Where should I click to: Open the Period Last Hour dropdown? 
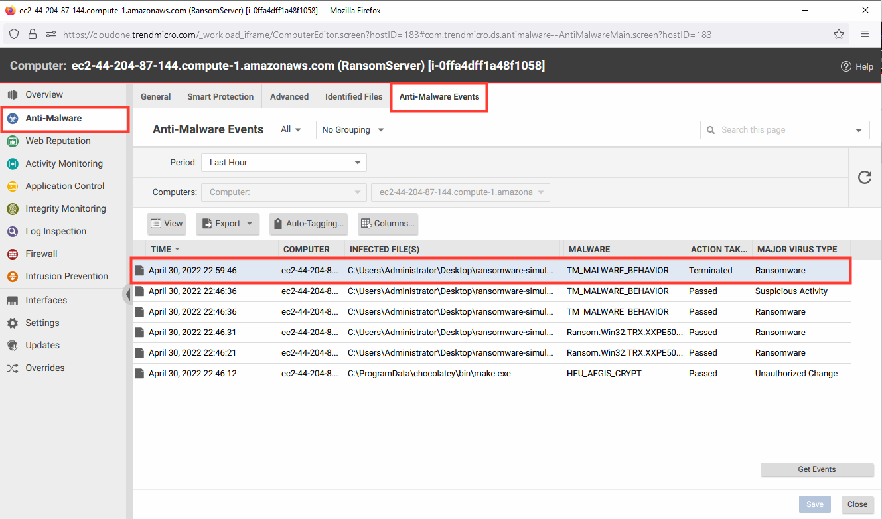284,163
